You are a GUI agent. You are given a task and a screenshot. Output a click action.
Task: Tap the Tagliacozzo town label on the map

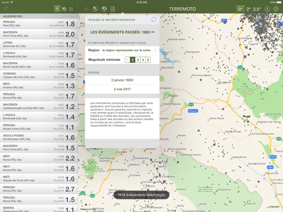tap(232, 132)
